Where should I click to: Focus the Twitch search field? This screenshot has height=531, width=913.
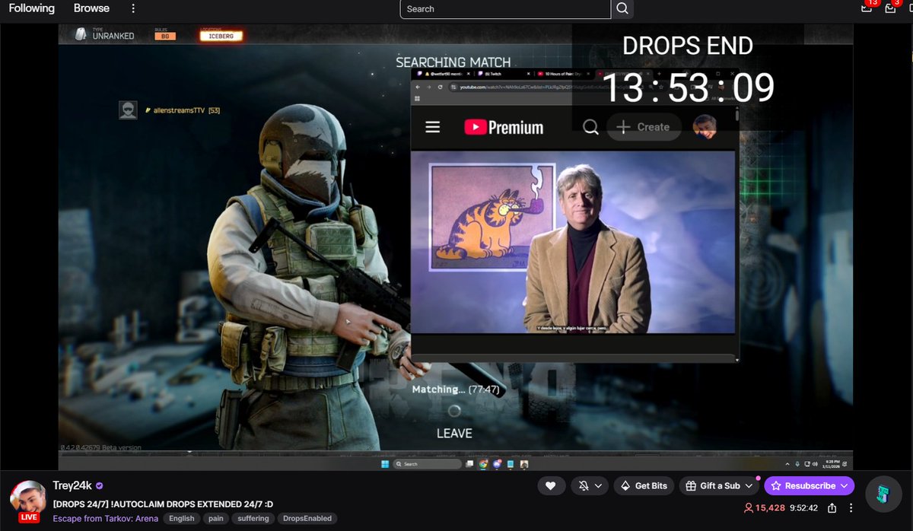pyautogui.click(x=505, y=8)
